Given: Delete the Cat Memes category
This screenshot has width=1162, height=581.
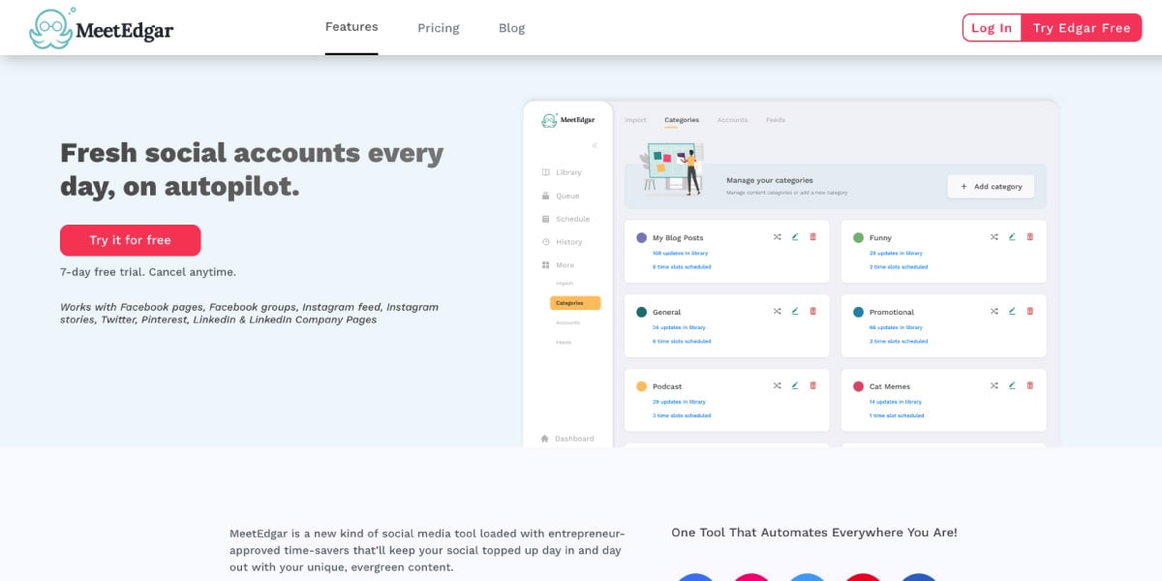Looking at the screenshot, I should tap(1029, 385).
